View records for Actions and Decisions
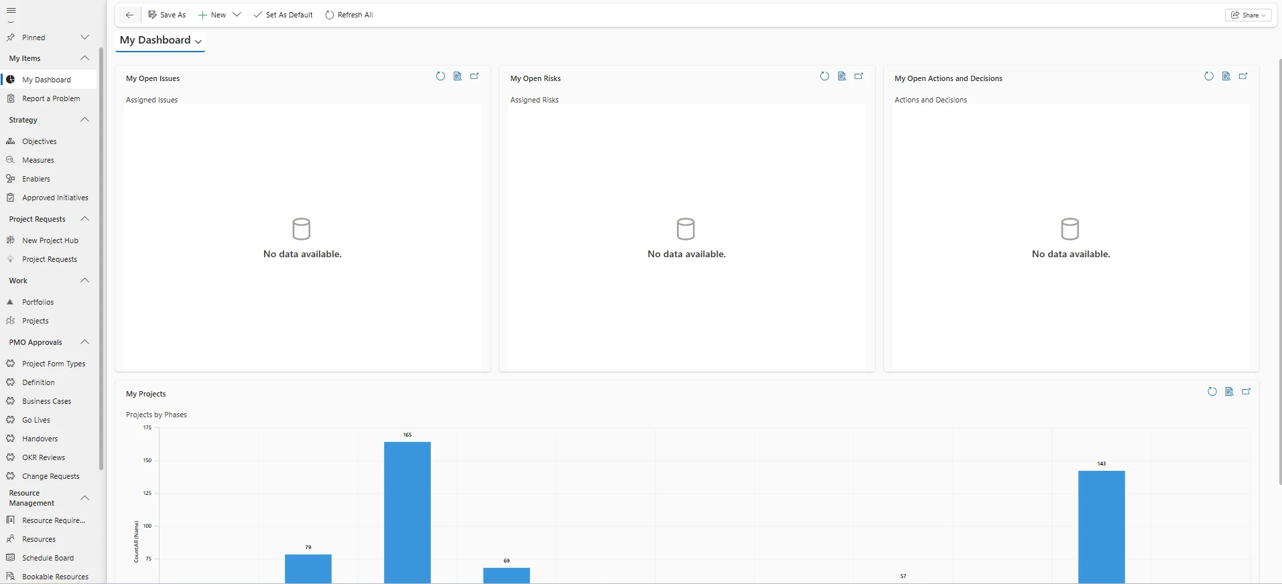 click(x=1226, y=76)
